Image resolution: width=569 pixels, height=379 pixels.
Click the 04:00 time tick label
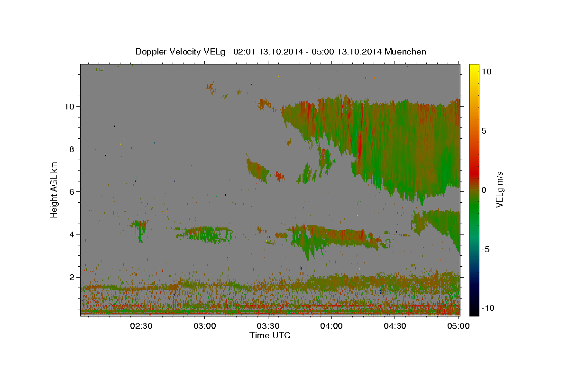[331, 326]
